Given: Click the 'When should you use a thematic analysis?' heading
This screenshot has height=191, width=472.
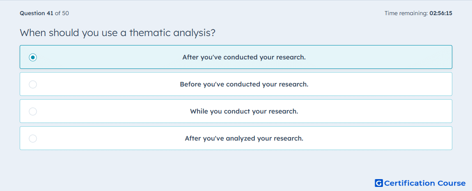Looking at the screenshot, I should pos(118,32).
